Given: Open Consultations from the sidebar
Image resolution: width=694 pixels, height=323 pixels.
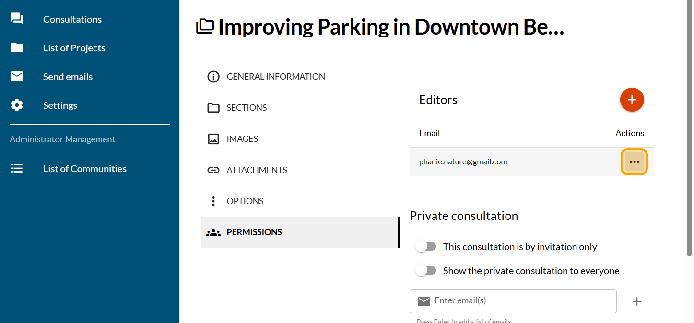Looking at the screenshot, I should [72, 19].
